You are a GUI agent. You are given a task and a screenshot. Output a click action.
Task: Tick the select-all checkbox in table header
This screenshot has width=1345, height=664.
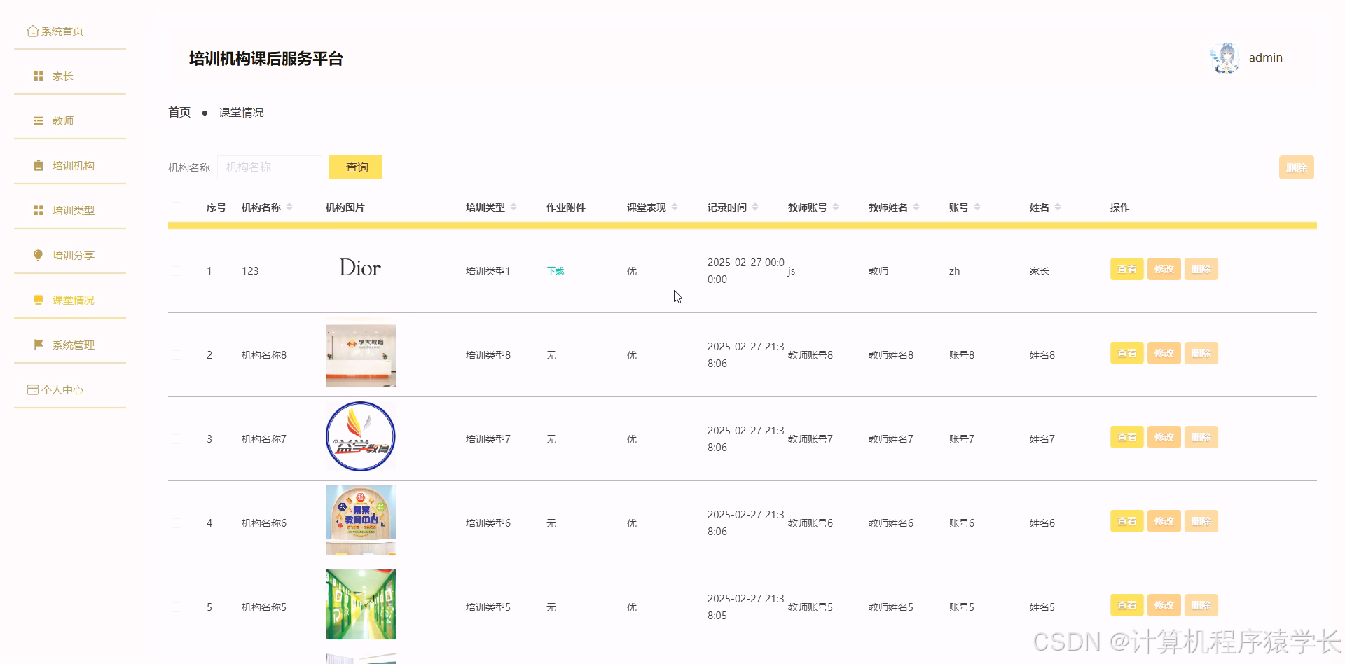(177, 207)
